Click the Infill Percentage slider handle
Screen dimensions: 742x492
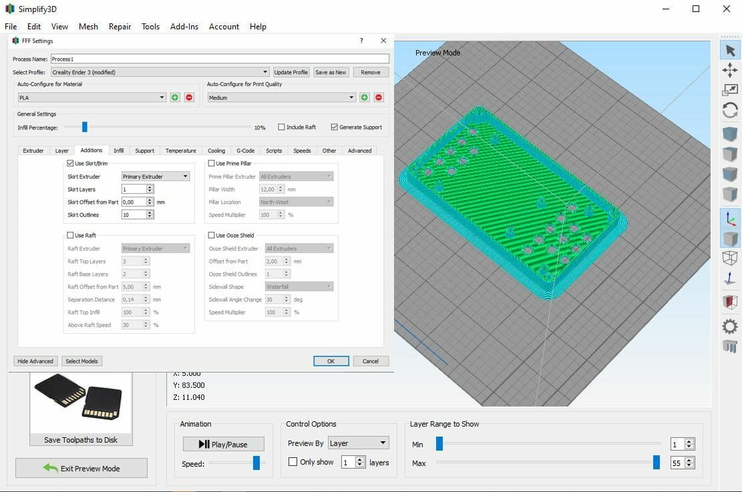tap(85, 127)
